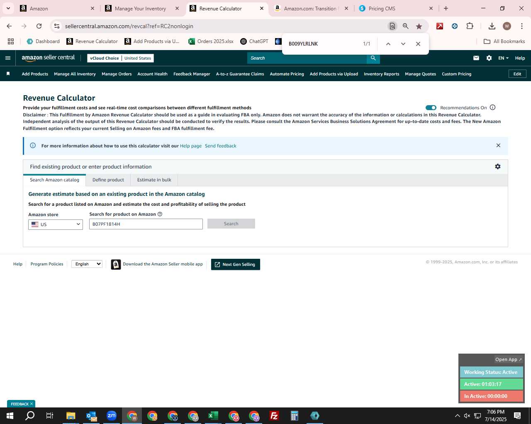531x424 pixels.
Task: Toggle Recommendations On switch
Action: pos(431,108)
